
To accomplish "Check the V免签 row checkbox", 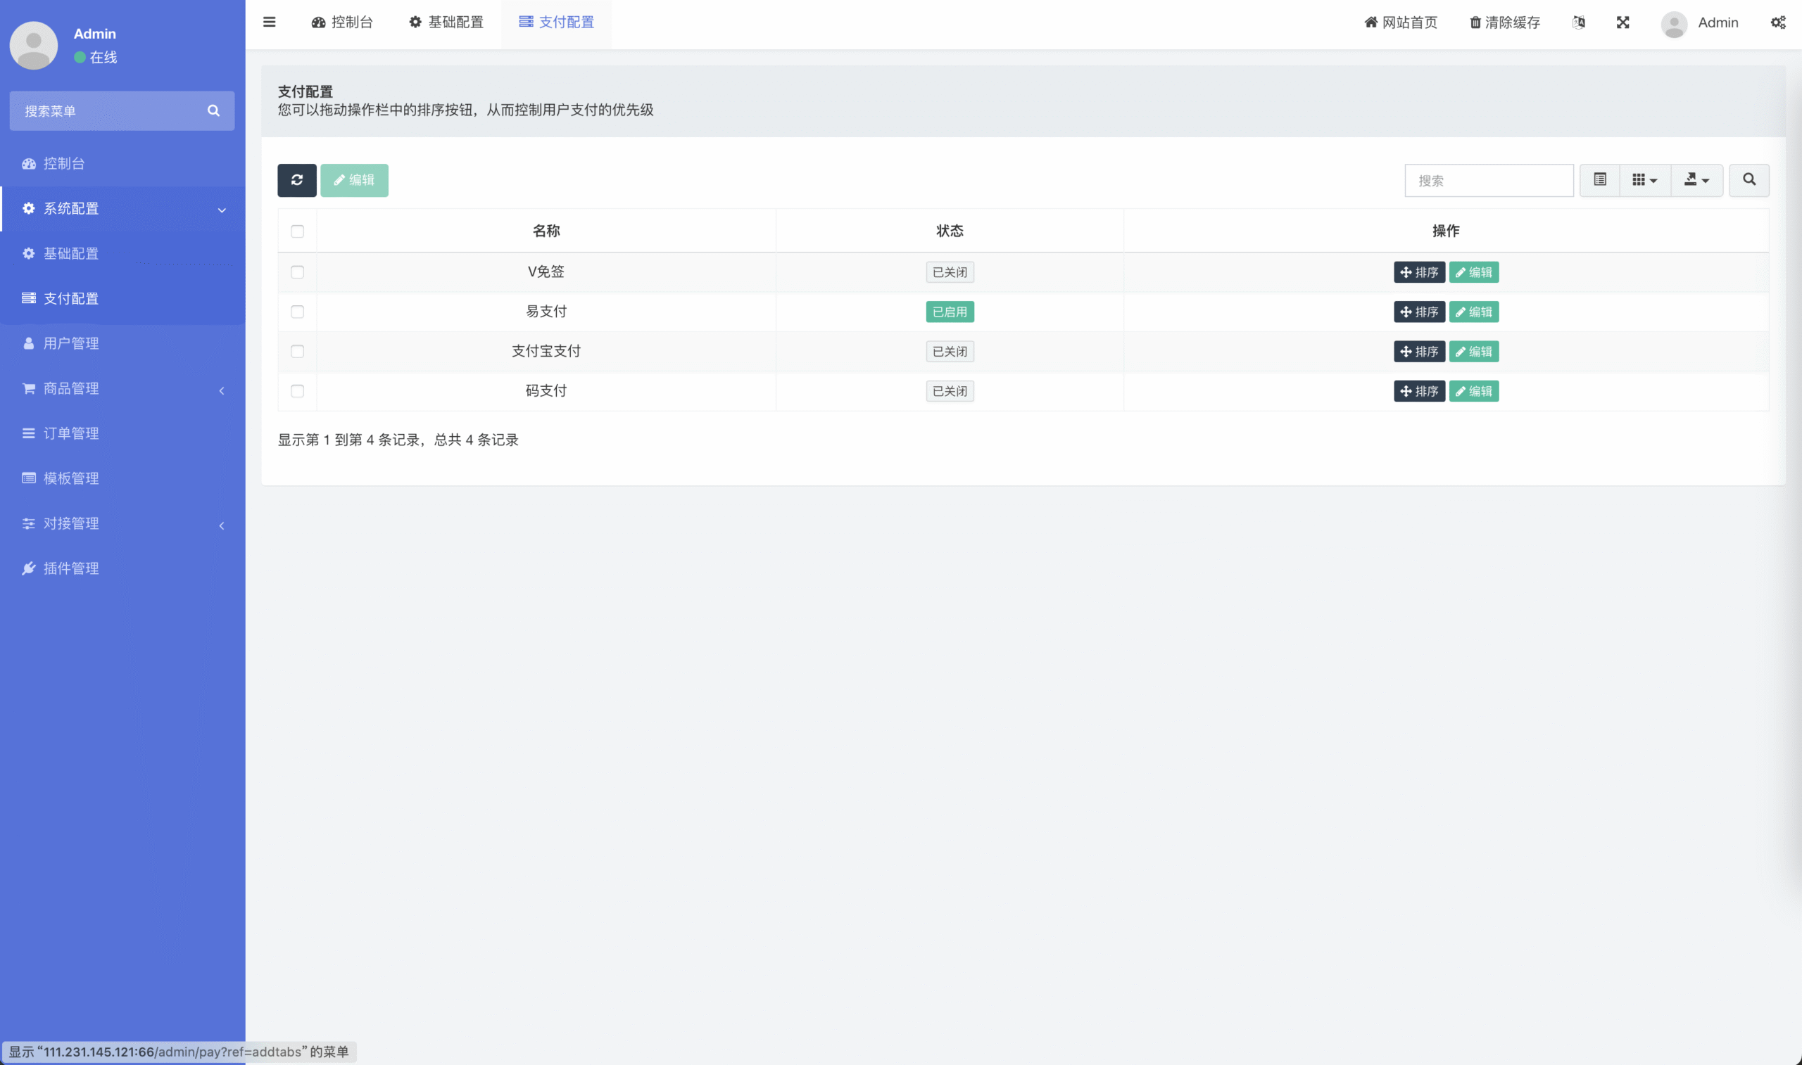I will (x=297, y=272).
